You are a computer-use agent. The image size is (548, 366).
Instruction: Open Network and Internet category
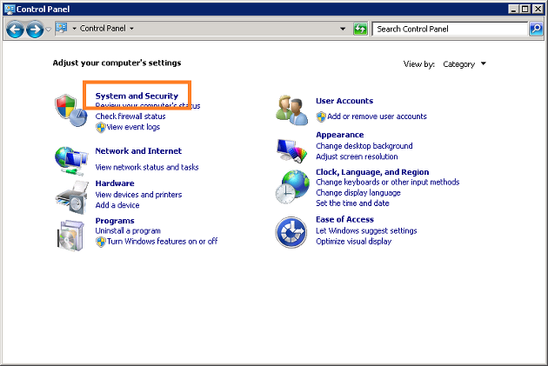[138, 151]
